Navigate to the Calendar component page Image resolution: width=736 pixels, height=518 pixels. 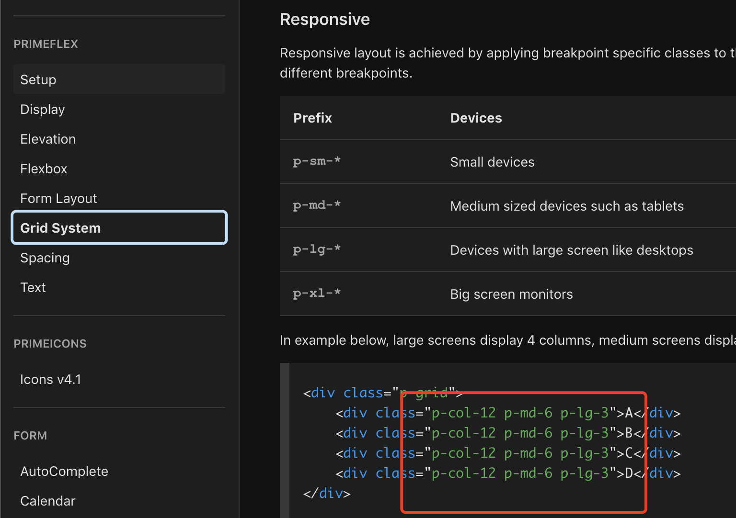pyautogui.click(x=48, y=501)
